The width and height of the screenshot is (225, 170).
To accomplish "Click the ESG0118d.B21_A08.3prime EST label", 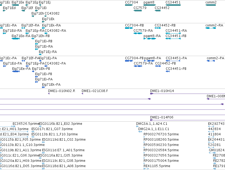I will (64, 166).
